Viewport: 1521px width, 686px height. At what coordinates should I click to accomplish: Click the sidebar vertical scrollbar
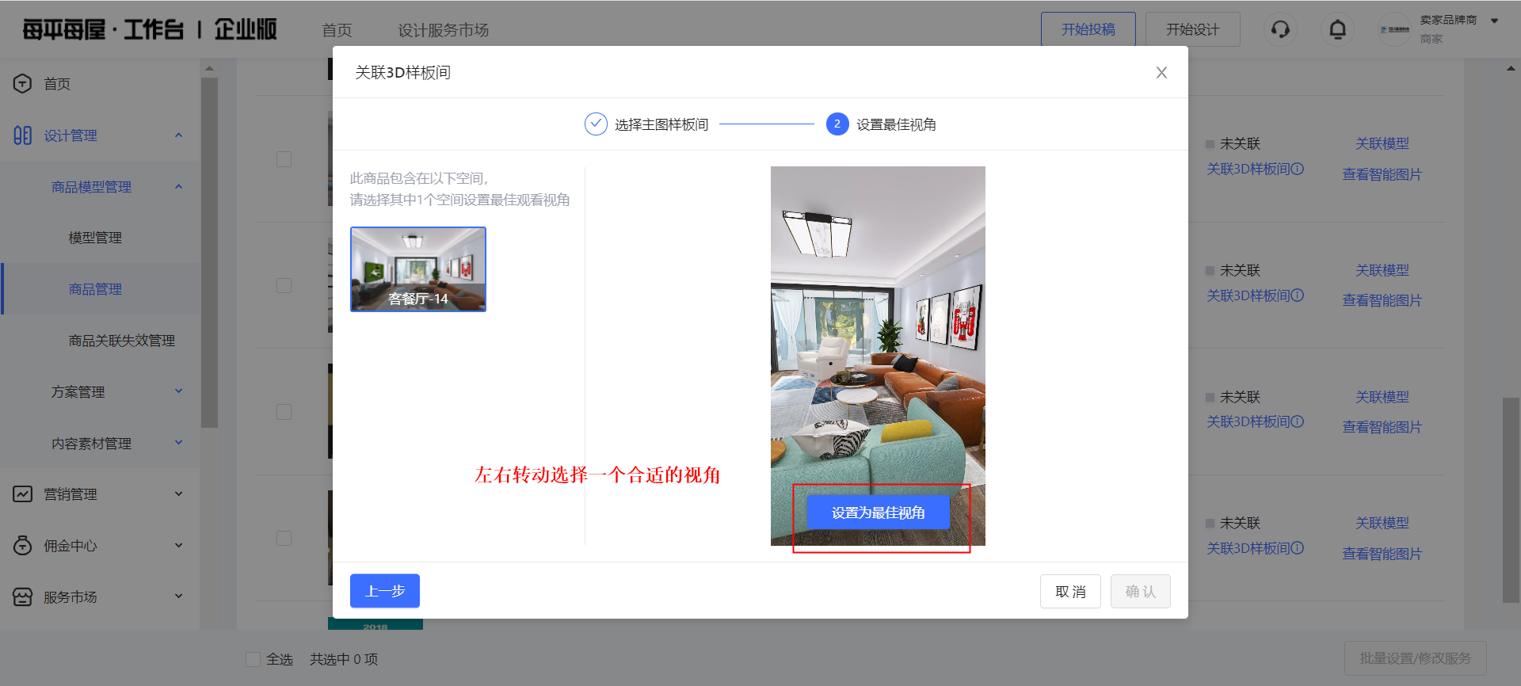(x=209, y=253)
